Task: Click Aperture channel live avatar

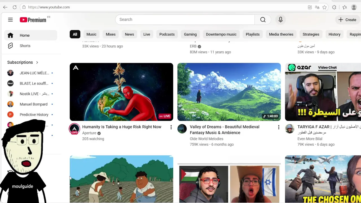Action: point(74,129)
